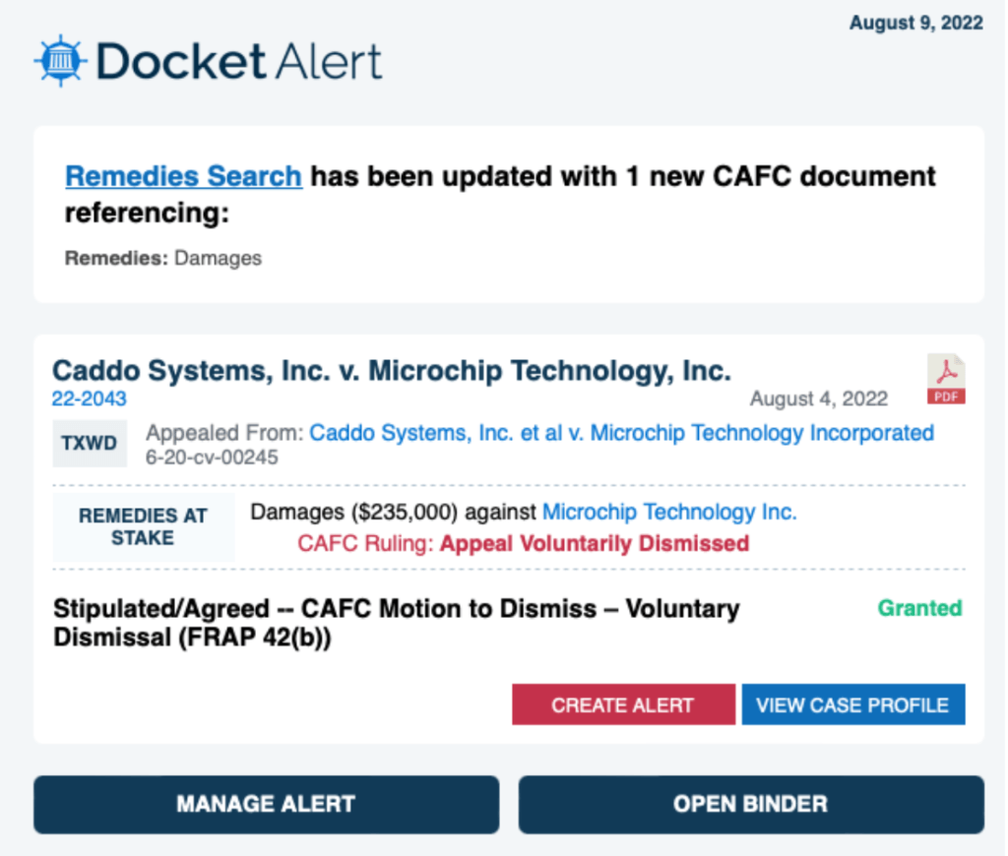Click the Docket Alert ship wheel logo

click(61, 61)
